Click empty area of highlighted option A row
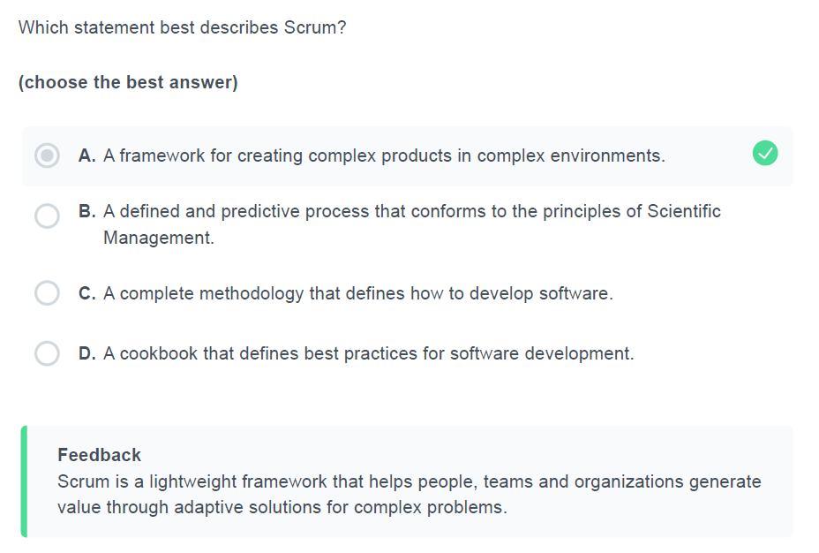 click(x=708, y=155)
